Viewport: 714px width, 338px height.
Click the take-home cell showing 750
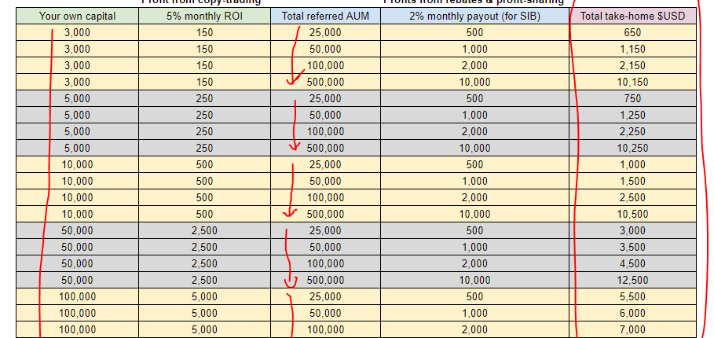(x=632, y=98)
